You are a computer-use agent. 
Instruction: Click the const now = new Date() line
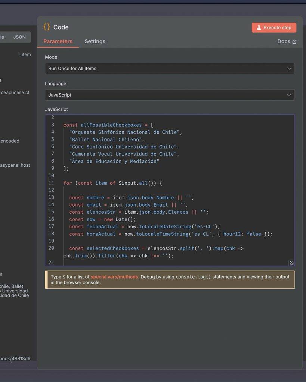102,219
